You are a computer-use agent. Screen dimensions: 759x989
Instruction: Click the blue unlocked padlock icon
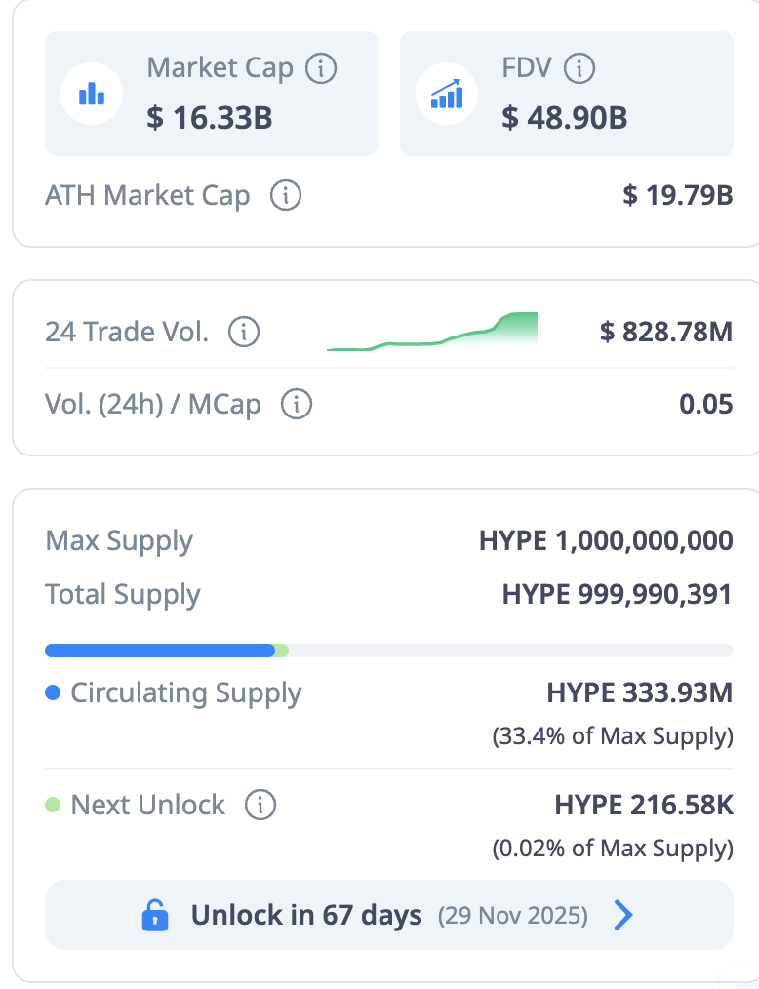point(154,915)
